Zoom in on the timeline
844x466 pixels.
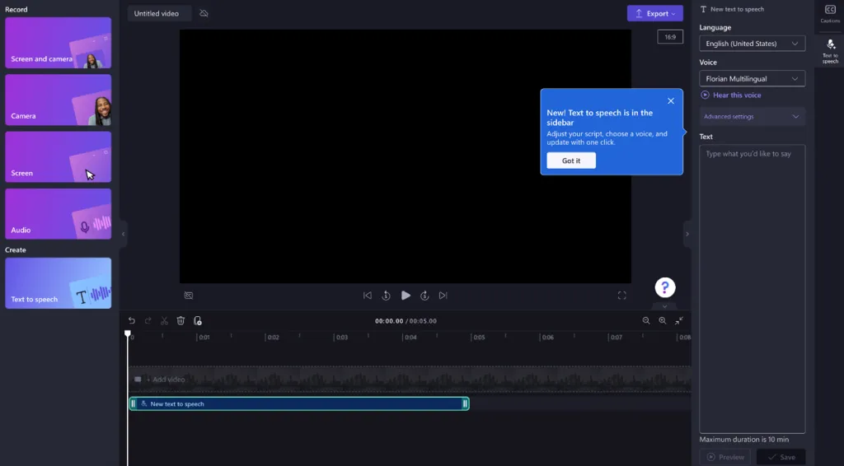point(662,321)
